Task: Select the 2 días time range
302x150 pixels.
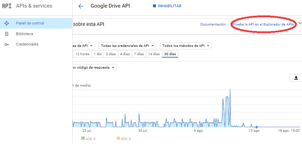Action: tap(111, 54)
